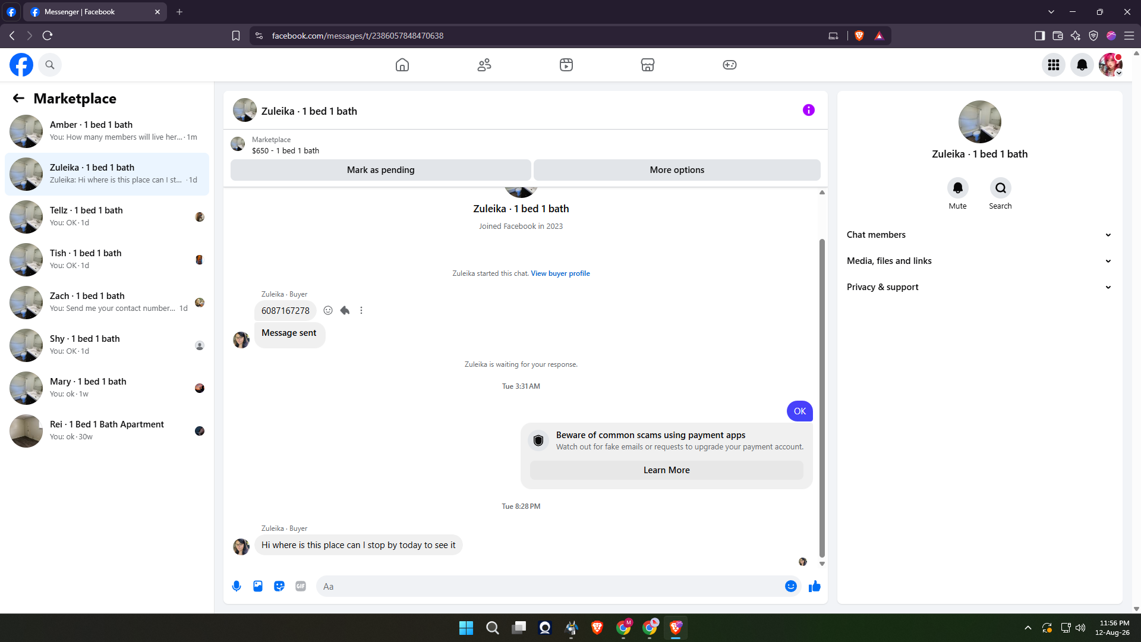The width and height of the screenshot is (1141, 642).
Task: Open Facebook notifications bell
Action: click(1082, 65)
